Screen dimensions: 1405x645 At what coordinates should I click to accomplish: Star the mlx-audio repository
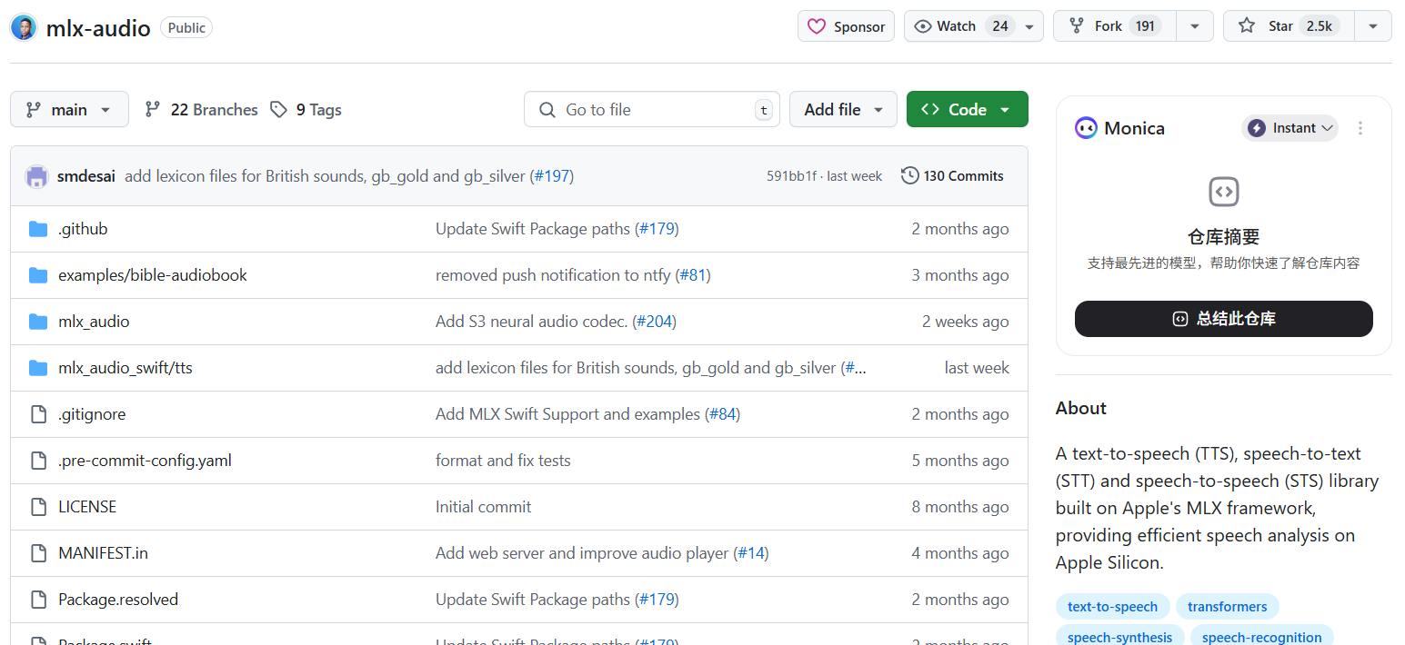pos(1290,26)
